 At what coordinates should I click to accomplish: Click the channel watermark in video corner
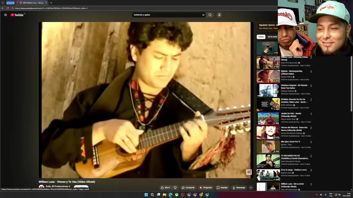click(249, 172)
